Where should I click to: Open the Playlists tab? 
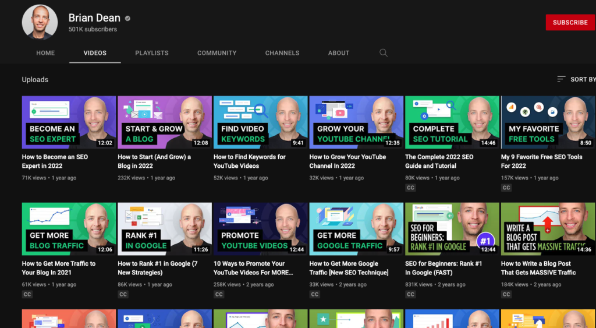pos(152,53)
